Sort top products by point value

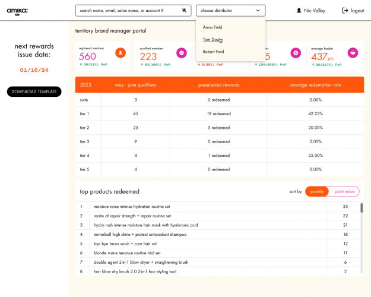coord(344,191)
